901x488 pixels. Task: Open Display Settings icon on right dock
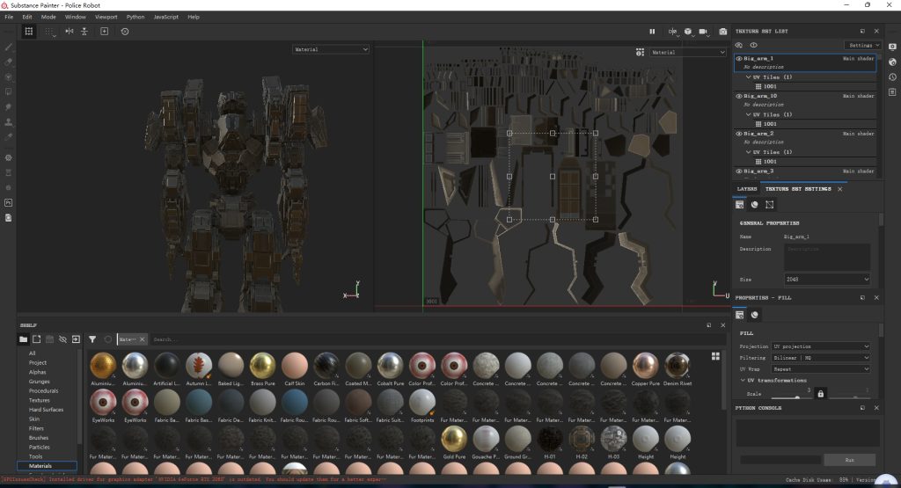[892, 47]
